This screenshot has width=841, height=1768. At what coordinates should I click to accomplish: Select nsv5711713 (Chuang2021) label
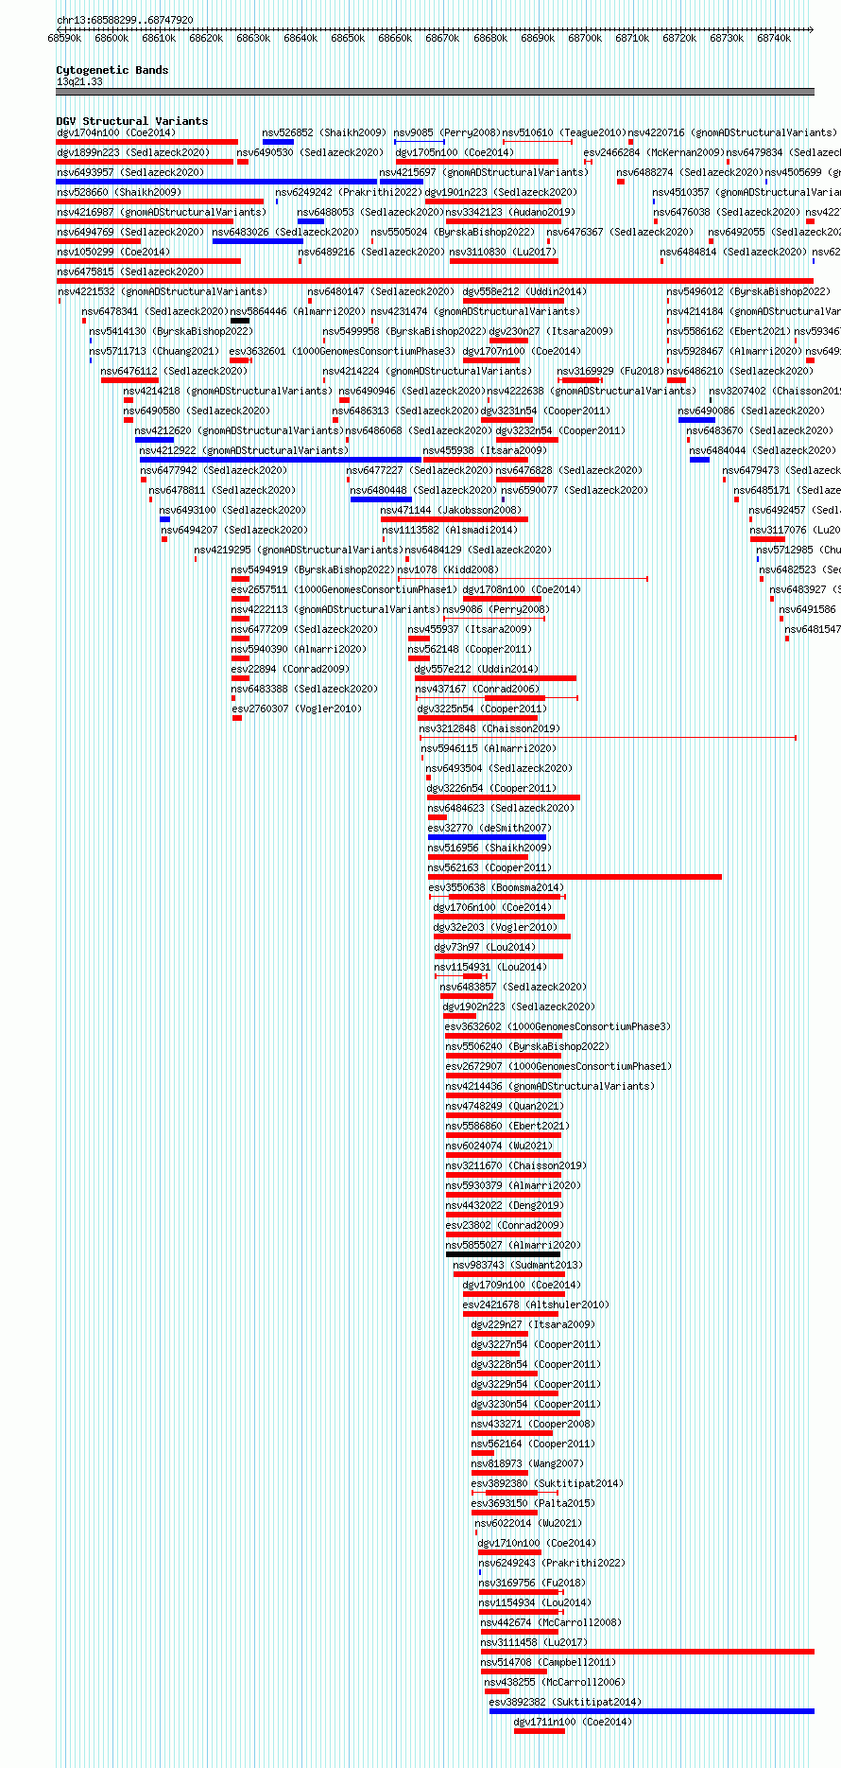click(x=154, y=351)
